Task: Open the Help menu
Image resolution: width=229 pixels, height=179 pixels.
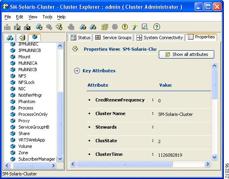Action: tap(61, 17)
